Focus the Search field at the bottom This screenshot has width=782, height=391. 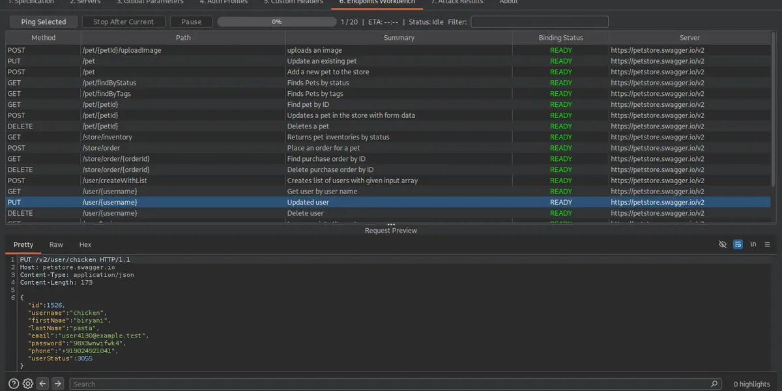(x=396, y=384)
